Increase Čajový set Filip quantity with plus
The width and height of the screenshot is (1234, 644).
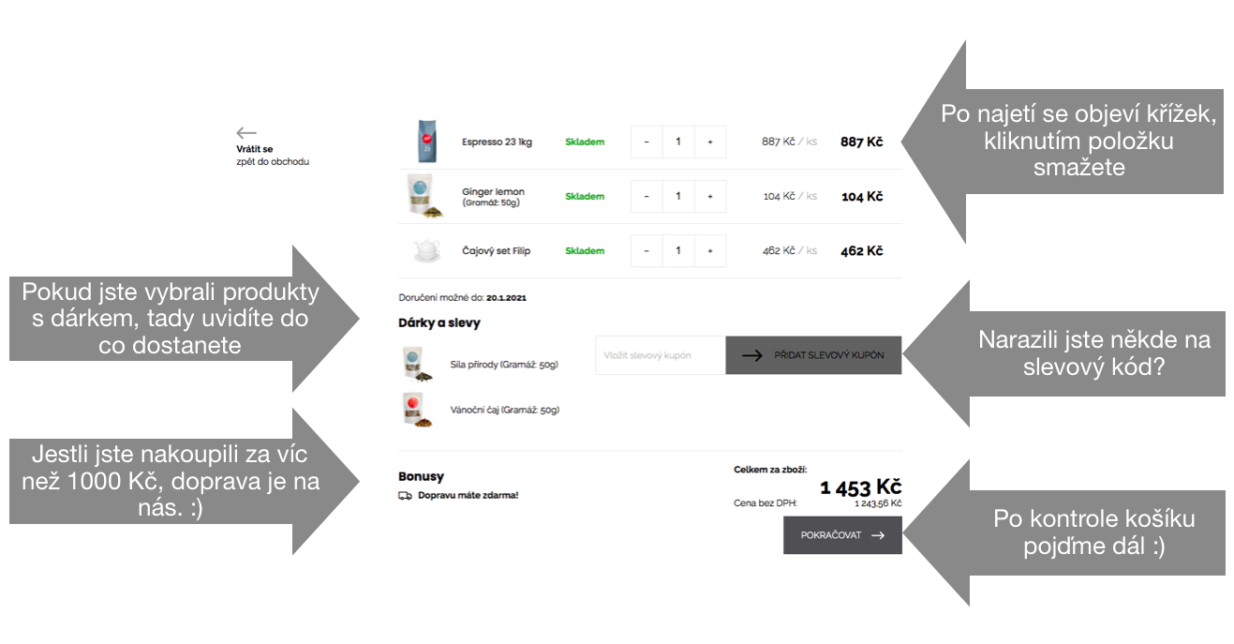click(x=709, y=250)
